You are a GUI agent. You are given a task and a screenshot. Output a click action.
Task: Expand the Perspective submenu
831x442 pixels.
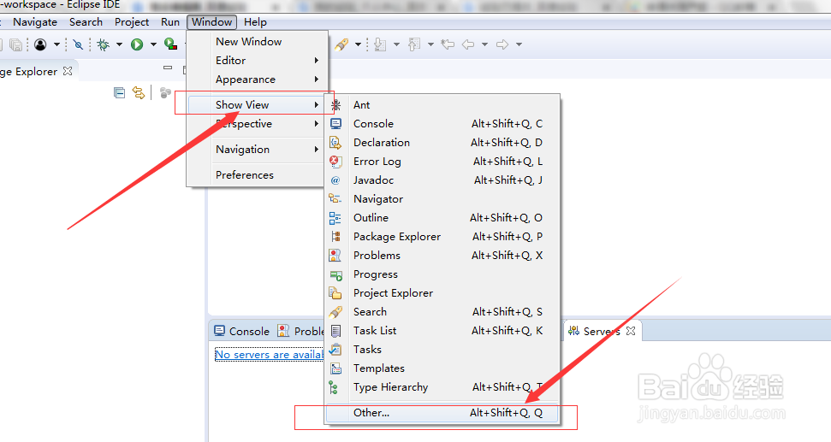257,124
